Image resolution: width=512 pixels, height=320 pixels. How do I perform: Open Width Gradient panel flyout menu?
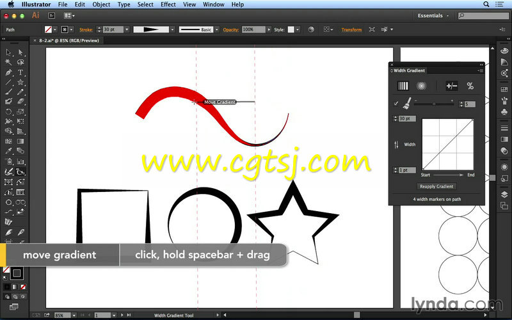[480, 70]
